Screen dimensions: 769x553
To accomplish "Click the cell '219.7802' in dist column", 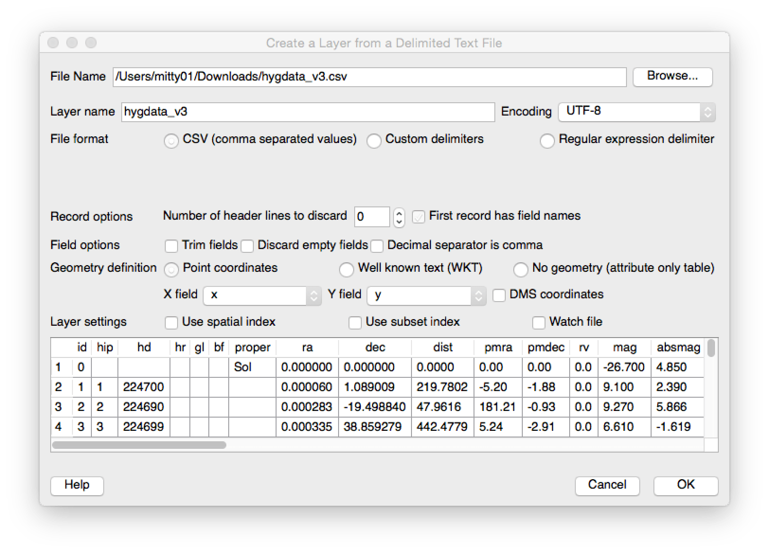I will (443, 387).
